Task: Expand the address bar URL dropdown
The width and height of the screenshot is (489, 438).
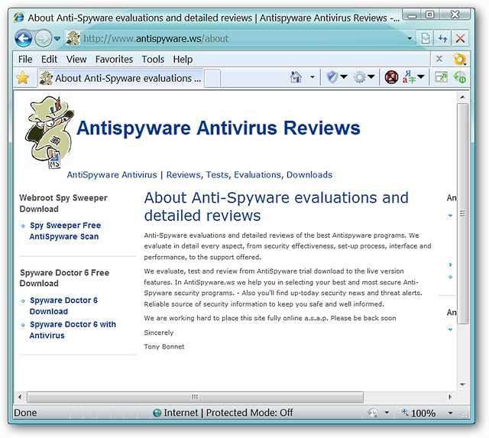Action: click(410, 38)
